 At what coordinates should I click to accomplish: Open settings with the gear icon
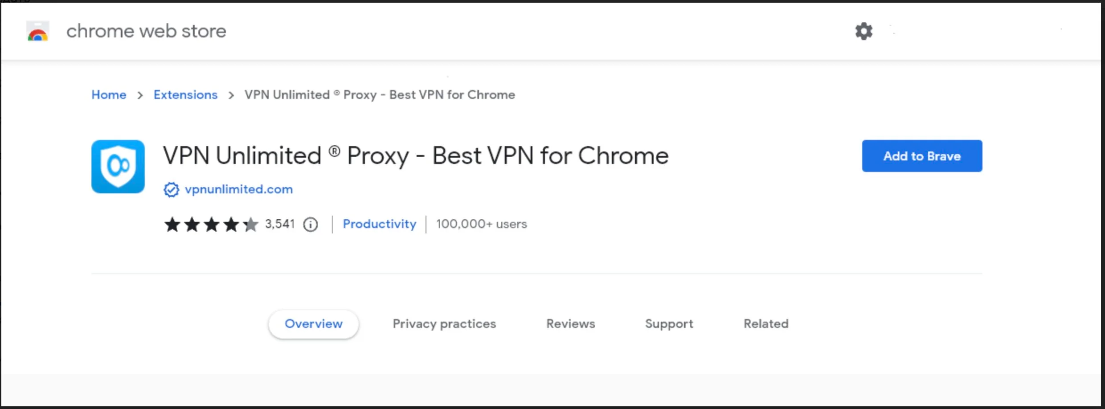coord(864,31)
